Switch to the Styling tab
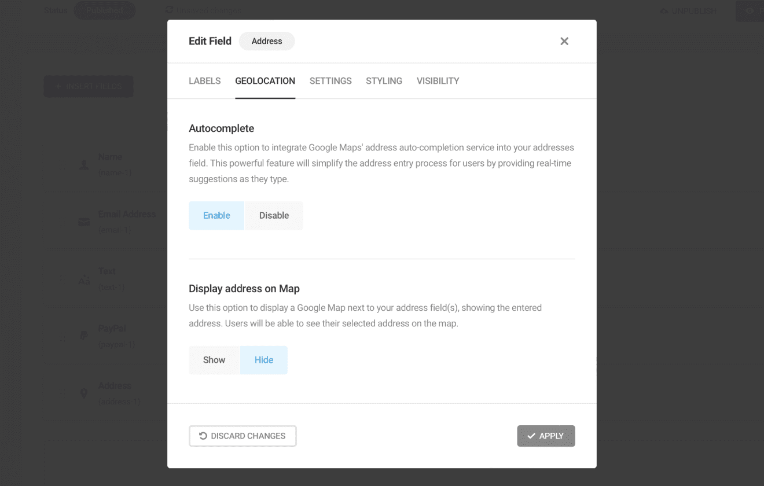 [384, 81]
